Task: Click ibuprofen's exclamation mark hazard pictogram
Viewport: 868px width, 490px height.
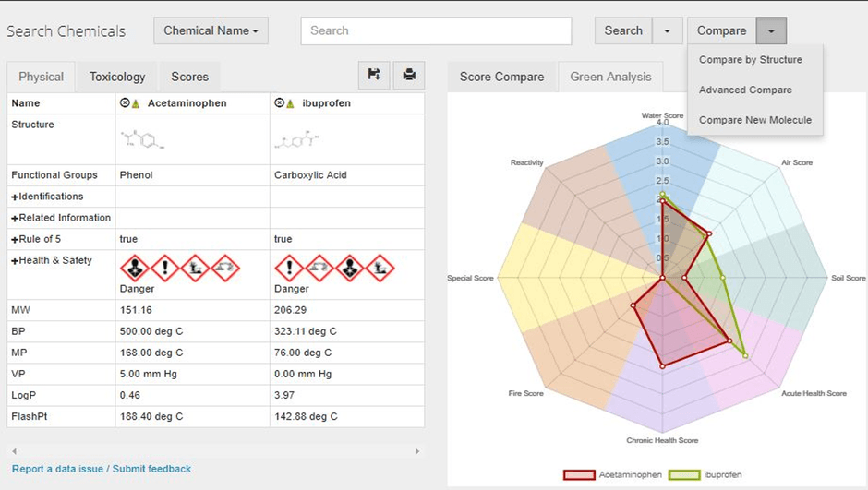Action: coord(289,269)
